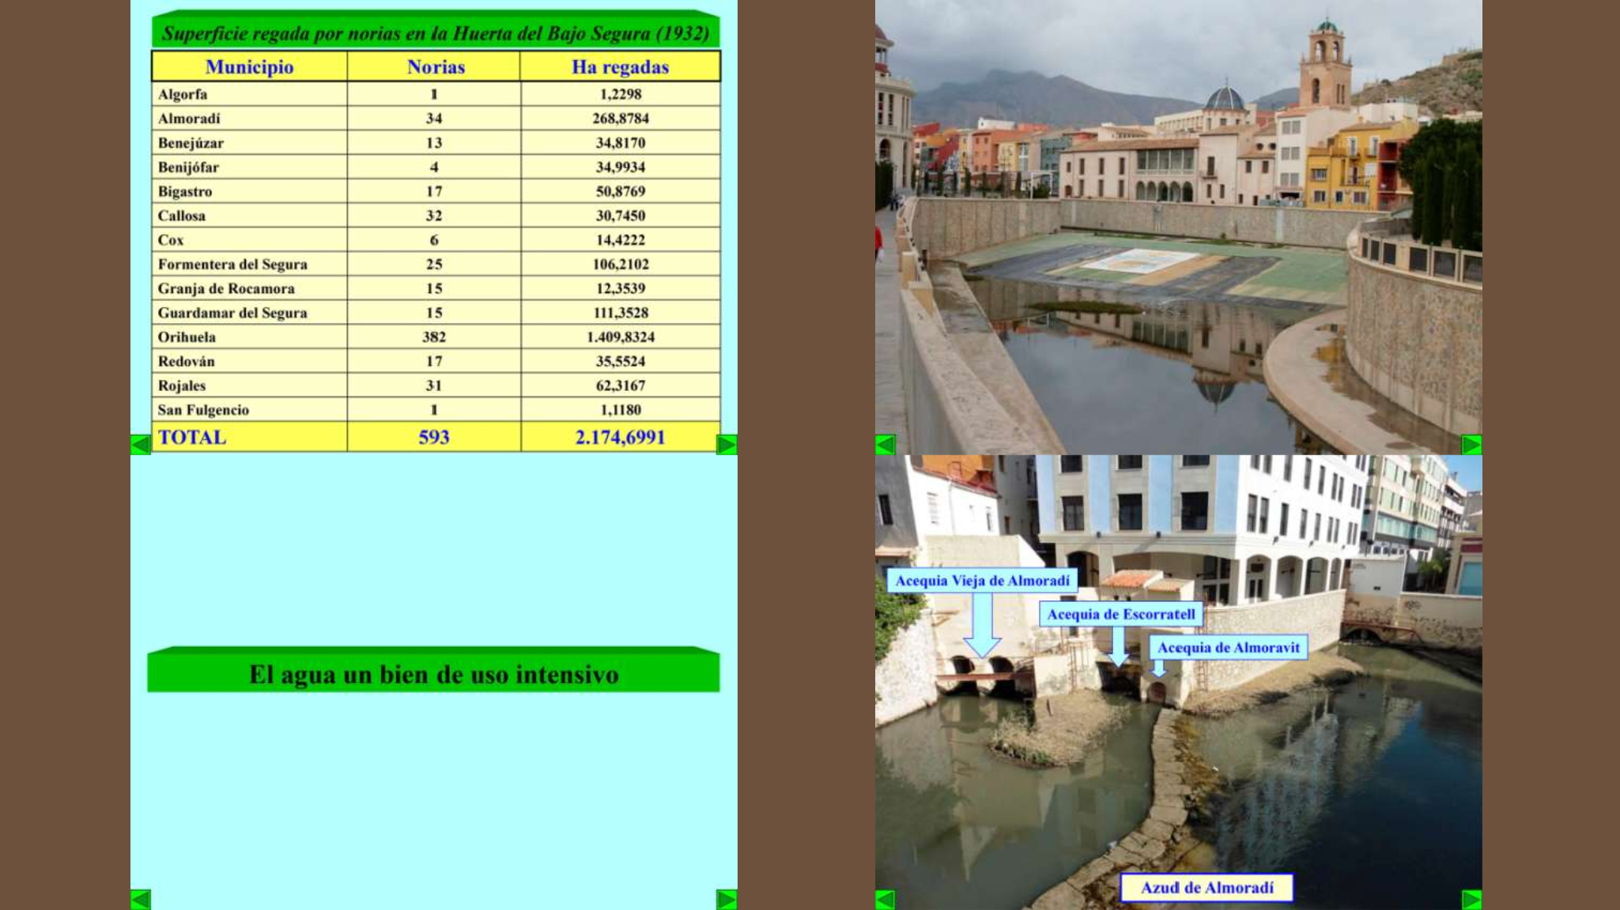Click the next arrow on 'El agua' slide

pyautogui.click(x=727, y=899)
